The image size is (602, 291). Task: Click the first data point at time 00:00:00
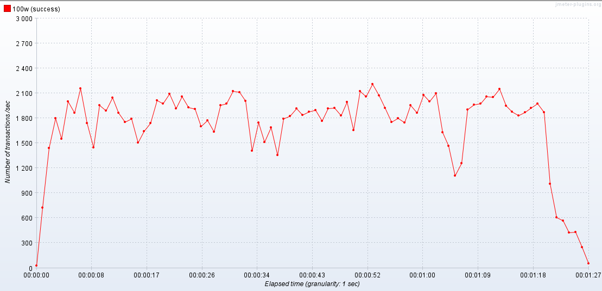36,266
